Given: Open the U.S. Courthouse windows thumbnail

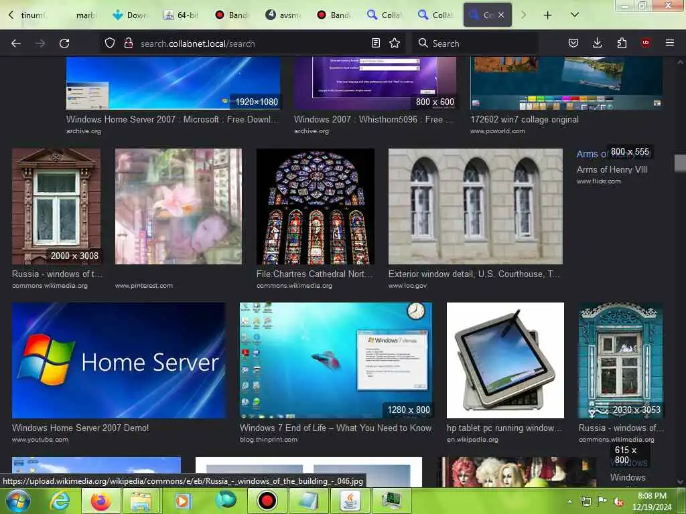Looking at the screenshot, I should (476, 206).
